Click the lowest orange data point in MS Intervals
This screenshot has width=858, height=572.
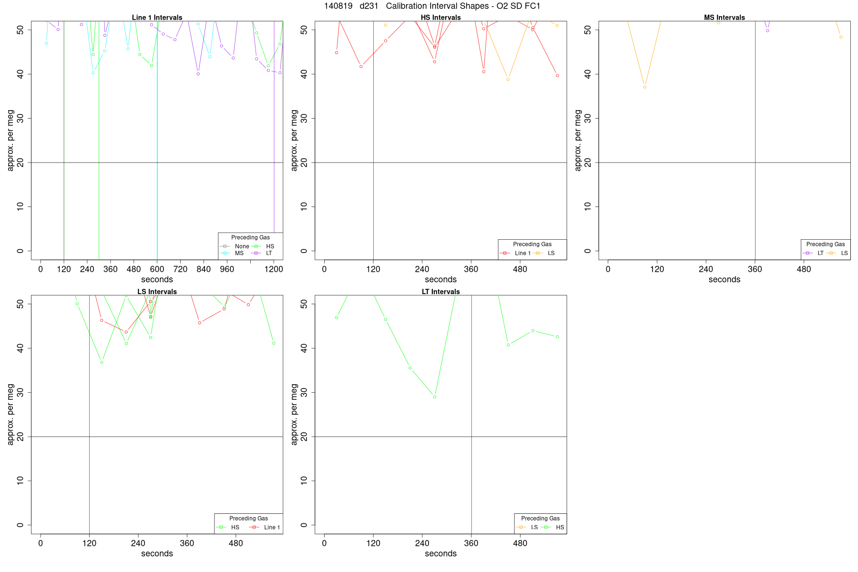645,87
